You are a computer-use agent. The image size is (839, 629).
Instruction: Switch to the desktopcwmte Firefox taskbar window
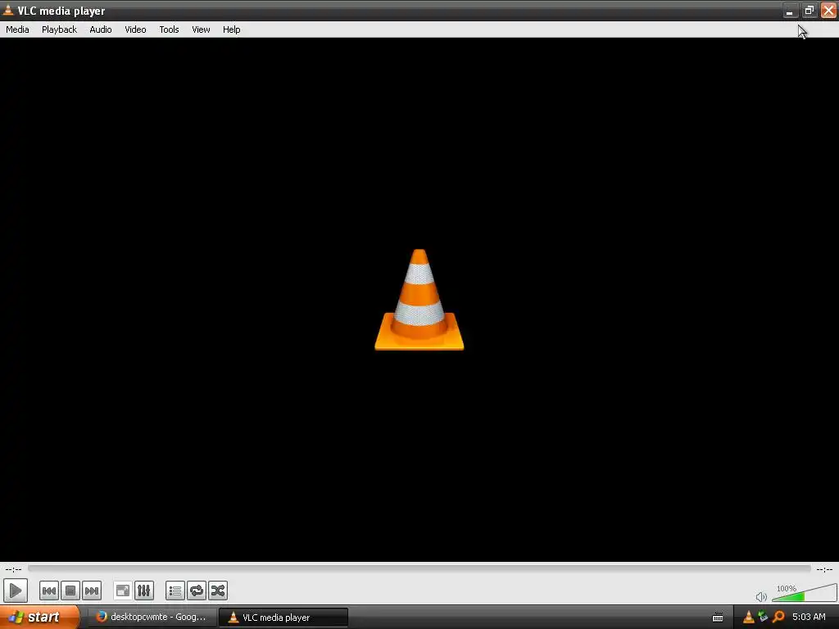tap(152, 618)
